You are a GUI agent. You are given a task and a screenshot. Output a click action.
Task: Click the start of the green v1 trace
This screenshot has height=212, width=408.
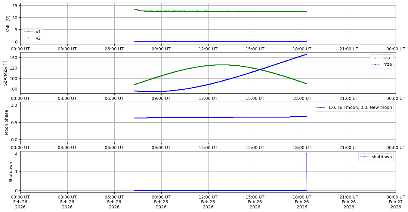134,9
